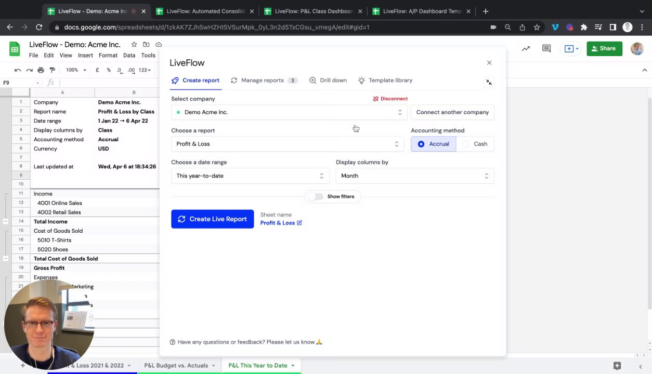The image size is (652, 374).
Task: Switch to the Drill down tab
Action: pos(328,81)
